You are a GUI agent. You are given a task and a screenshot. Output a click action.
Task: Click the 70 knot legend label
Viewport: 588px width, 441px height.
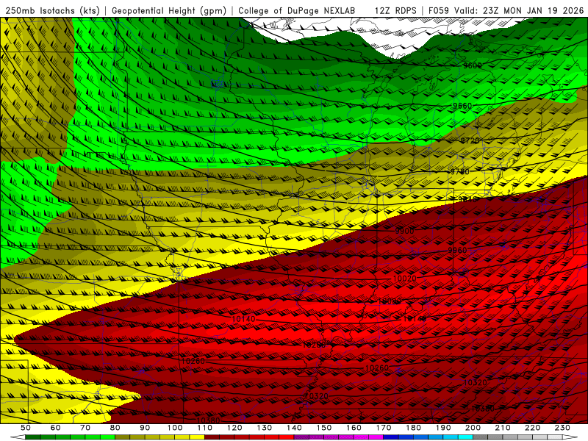coord(85,428)
